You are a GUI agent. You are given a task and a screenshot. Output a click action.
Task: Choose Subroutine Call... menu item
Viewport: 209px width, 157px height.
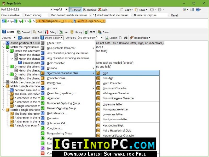(68, 123)
